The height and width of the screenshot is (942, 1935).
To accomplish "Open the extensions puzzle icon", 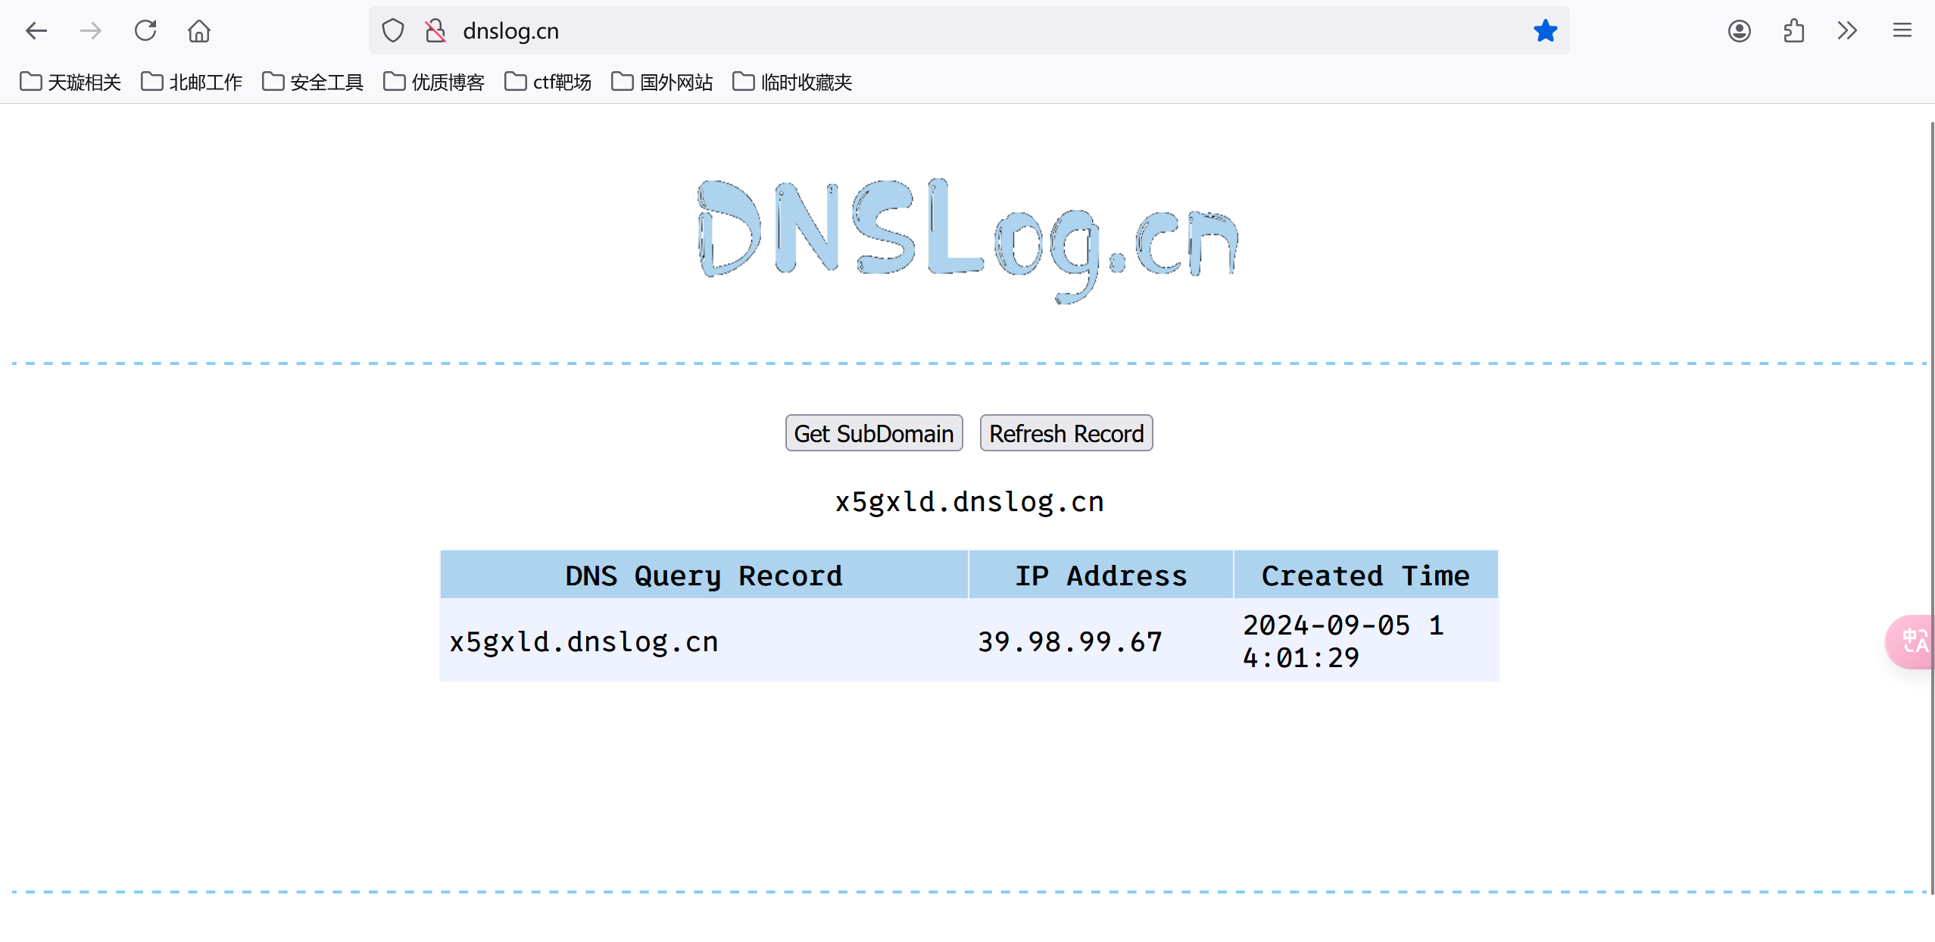I will (1793, 31).
